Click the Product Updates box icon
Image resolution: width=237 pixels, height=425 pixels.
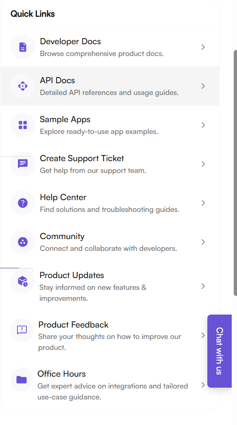pos(23,281)
